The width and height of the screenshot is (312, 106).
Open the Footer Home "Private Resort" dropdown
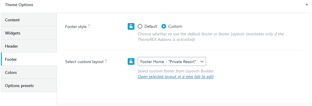(172, 62)
